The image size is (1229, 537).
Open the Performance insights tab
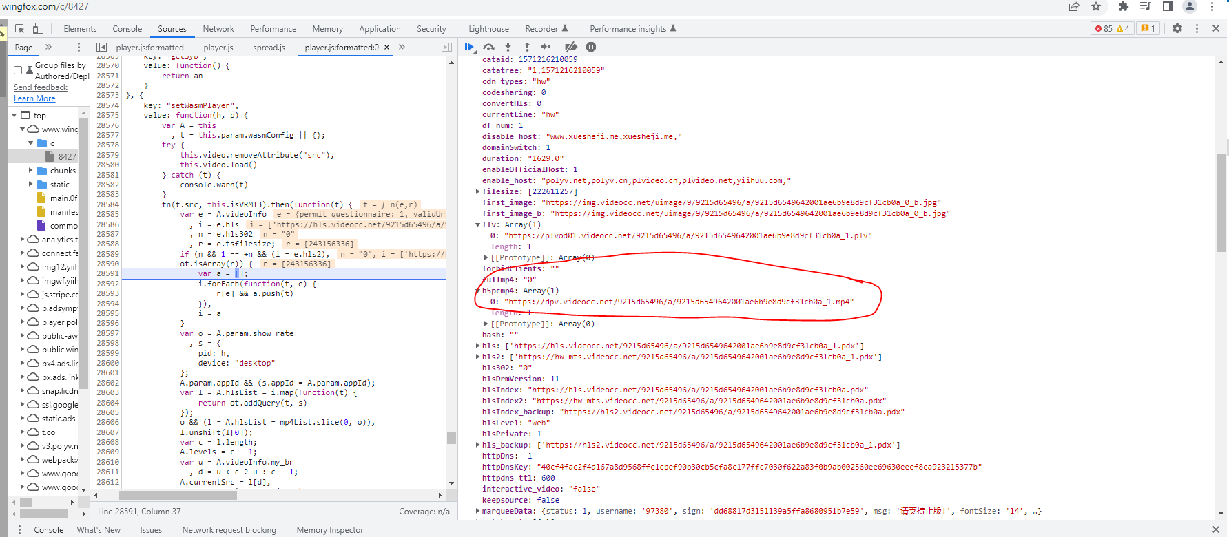[633, 29]
